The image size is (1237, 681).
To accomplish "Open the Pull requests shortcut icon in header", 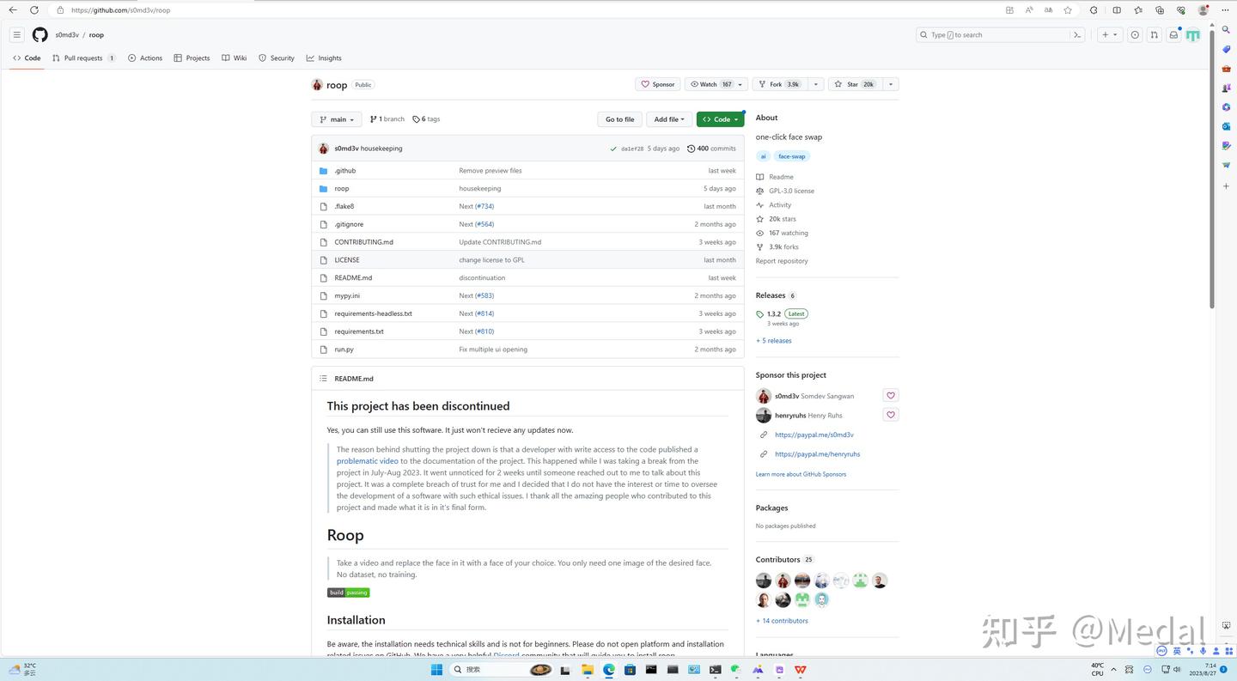I will coord(1154,35).
